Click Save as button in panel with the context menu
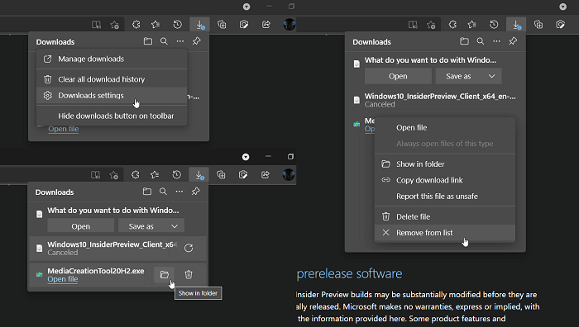 (458, 76)
